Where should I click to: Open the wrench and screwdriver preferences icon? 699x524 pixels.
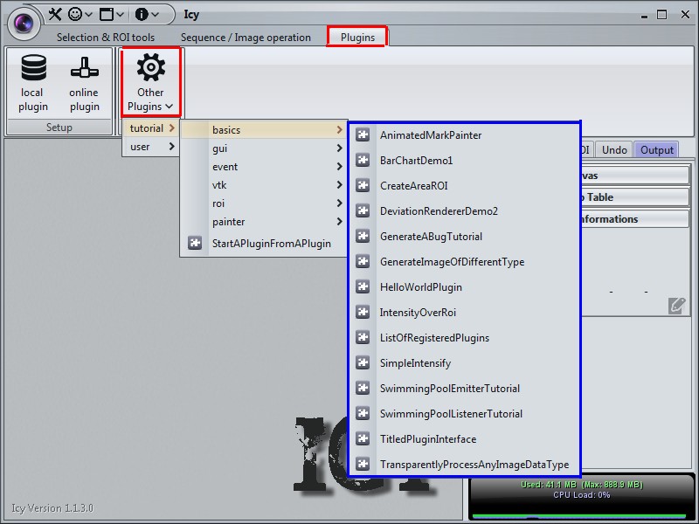coord(55,14)
